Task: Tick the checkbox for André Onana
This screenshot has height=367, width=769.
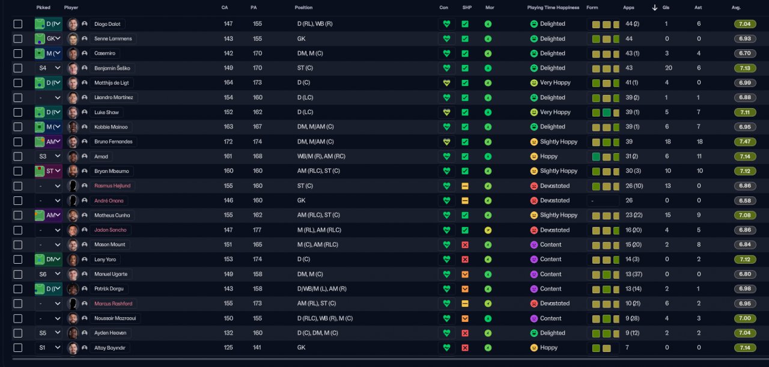Action: [x=18, y=201]
